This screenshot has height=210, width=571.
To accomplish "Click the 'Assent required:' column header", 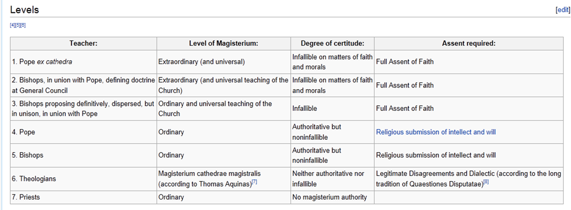I will pos(468,43).
